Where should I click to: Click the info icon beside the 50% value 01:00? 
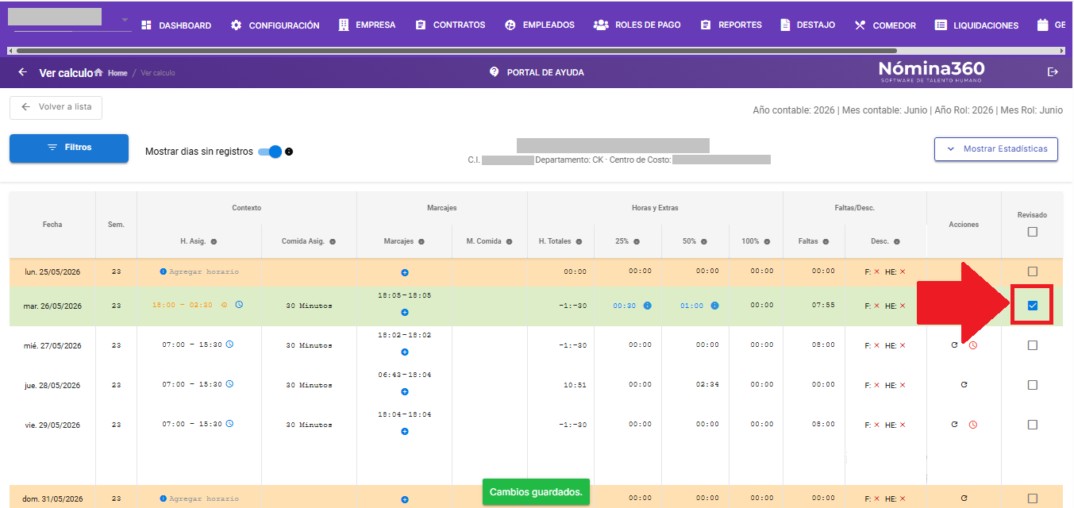(714, 306)
